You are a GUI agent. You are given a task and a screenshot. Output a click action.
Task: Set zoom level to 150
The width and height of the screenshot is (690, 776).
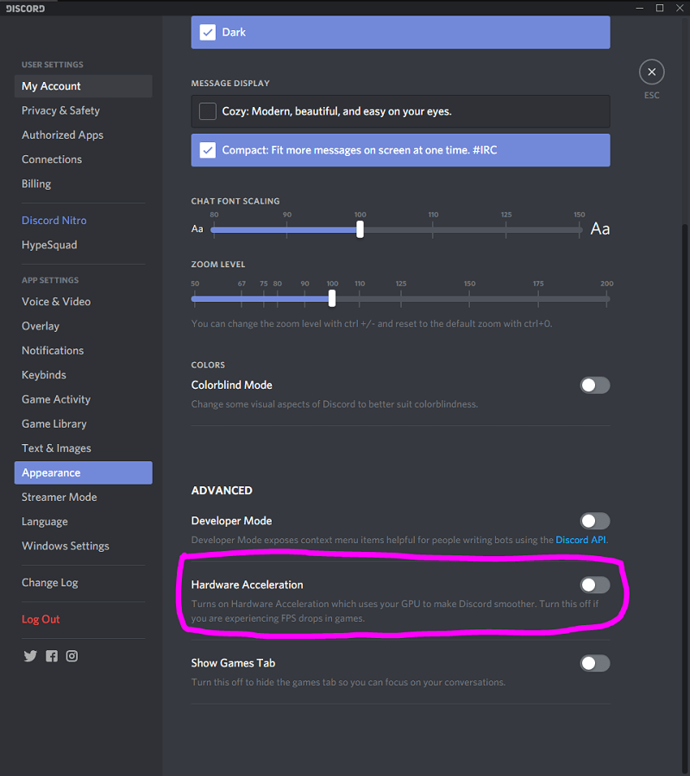469,298
